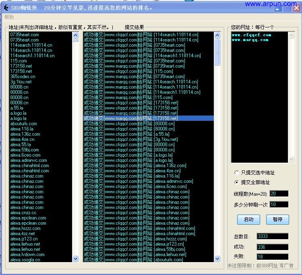Click the 失败 count field
Image resolution: width=302 pixels, height=275 pixels.
(x=273, y=257)
